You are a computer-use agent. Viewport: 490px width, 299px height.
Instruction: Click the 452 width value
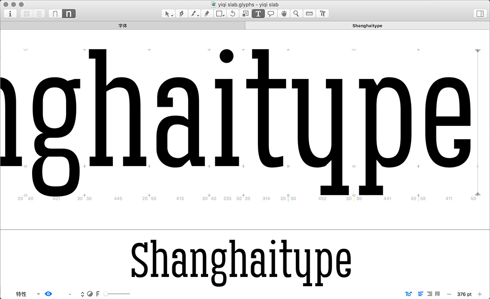point(322,199)
